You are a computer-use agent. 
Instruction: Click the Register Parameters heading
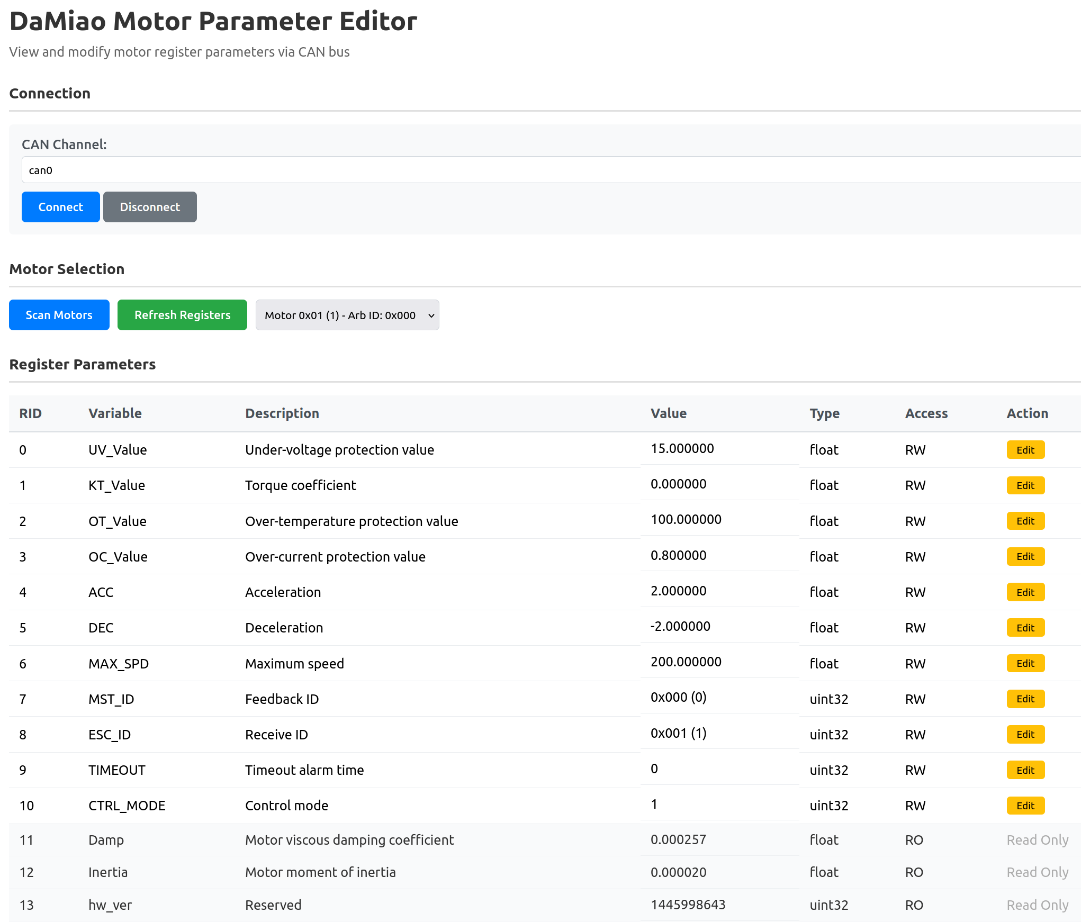tap(83, 364)
